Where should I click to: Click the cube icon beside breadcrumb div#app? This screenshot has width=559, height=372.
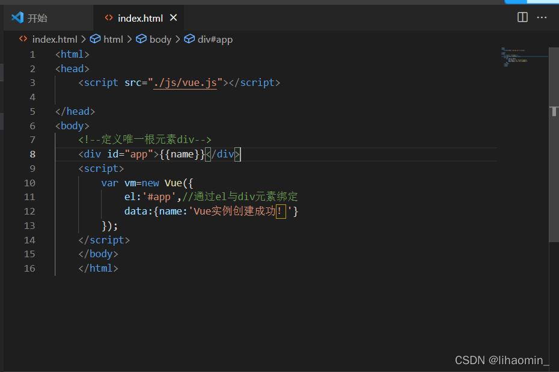[x=189, y=38]
